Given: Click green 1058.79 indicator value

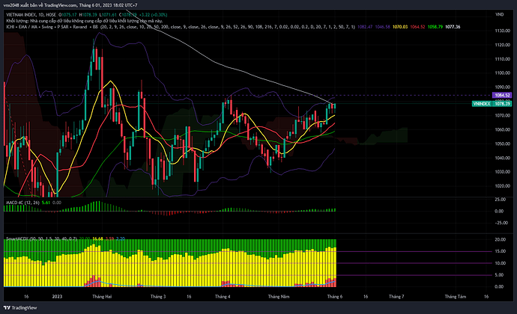Looking at the screenshot, I should 447,26.
